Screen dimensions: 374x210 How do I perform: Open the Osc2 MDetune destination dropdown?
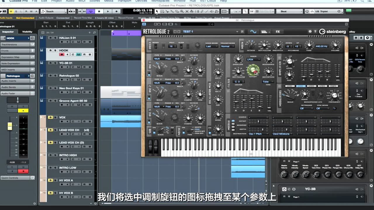click(x=283, y=134)
